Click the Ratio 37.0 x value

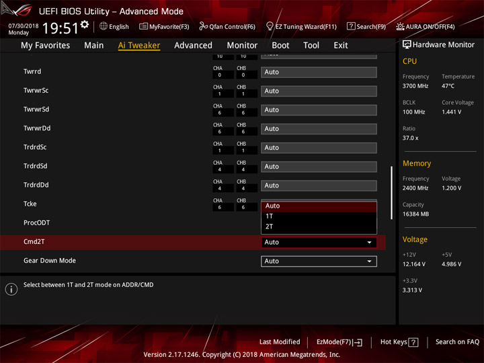tap(410, 138)
